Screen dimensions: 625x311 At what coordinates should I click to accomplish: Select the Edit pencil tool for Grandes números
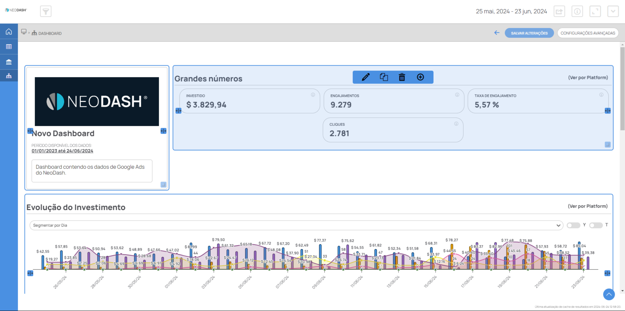pyautogui.click(x=366, y=77)
